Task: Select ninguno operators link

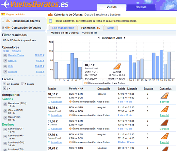Action: pyautogui.click(x=16, y=51)
